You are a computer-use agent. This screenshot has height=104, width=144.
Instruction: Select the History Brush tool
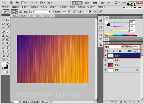pos(8,36)
